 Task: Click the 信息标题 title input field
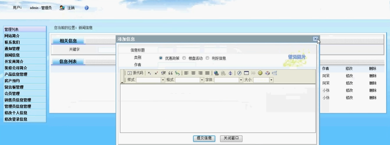tap(192, 50)
